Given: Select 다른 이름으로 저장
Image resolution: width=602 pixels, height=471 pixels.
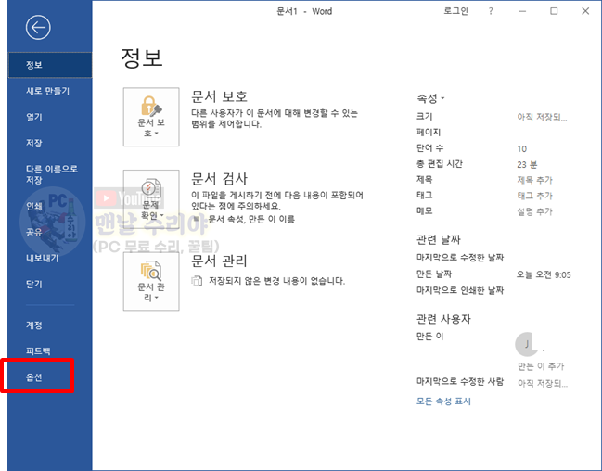Looking at the screenshot, I should (x=50, y=174).
